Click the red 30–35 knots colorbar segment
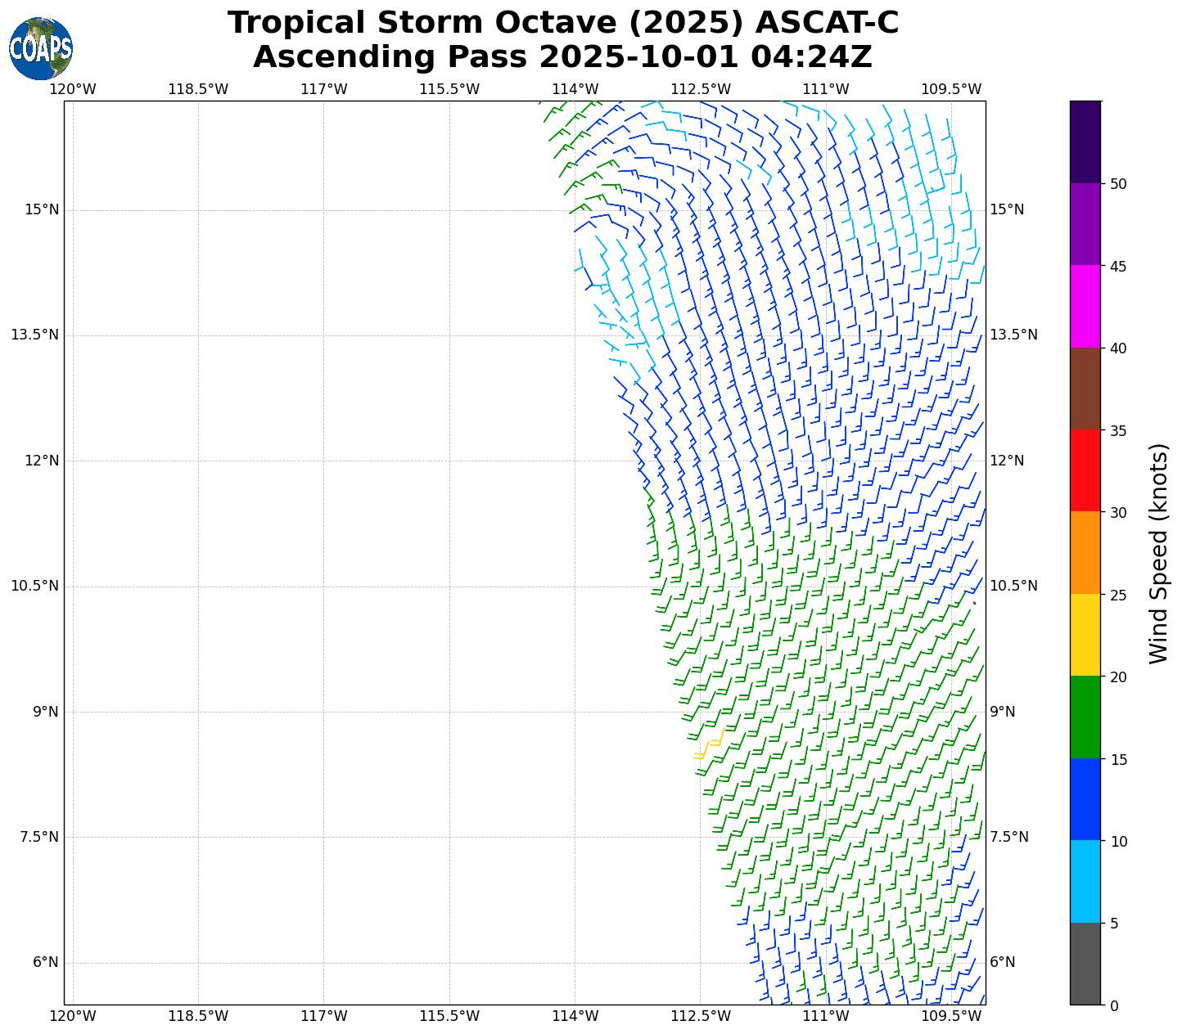The height and width of the screenshot is (1034, 1182). (1085, 470)
